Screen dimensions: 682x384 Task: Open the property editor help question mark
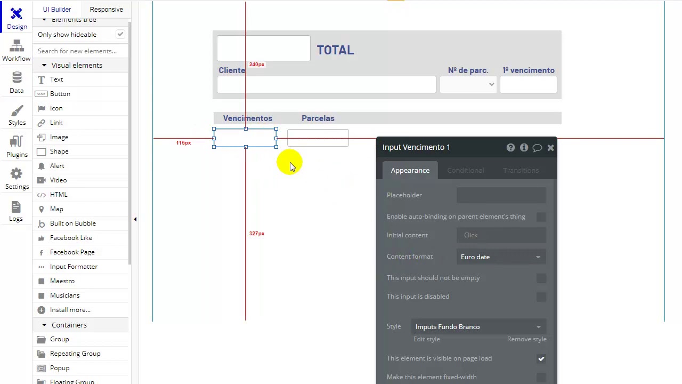[x=510, y=147]
